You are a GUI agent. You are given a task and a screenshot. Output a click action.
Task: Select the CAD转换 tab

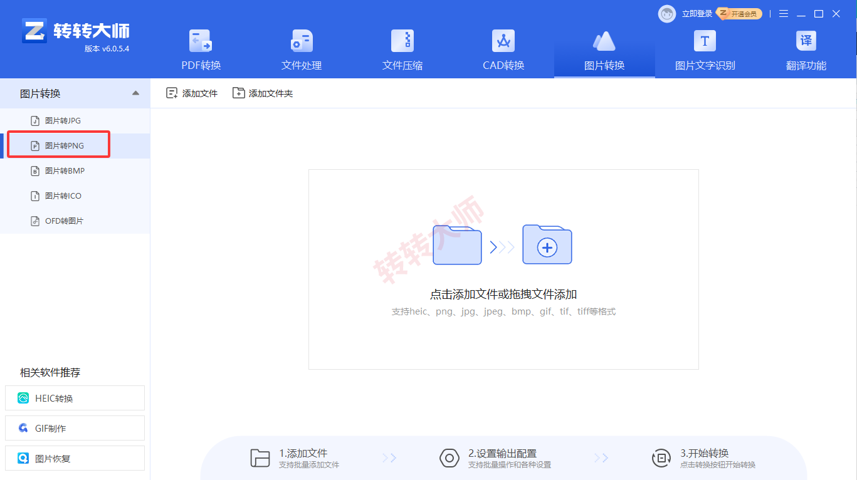tap(503, 51)
